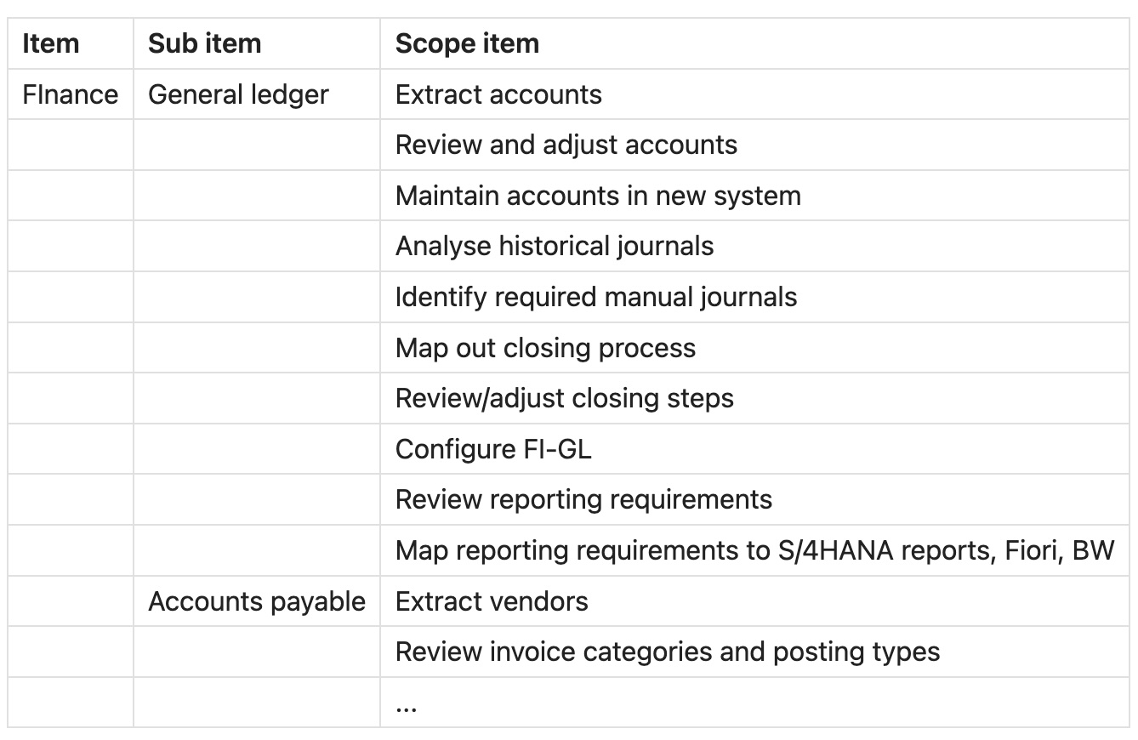Viewport: 1138px width, 740px height.
Task: Select 'Maintain accounts in new system' row
Action: (568, 196)
